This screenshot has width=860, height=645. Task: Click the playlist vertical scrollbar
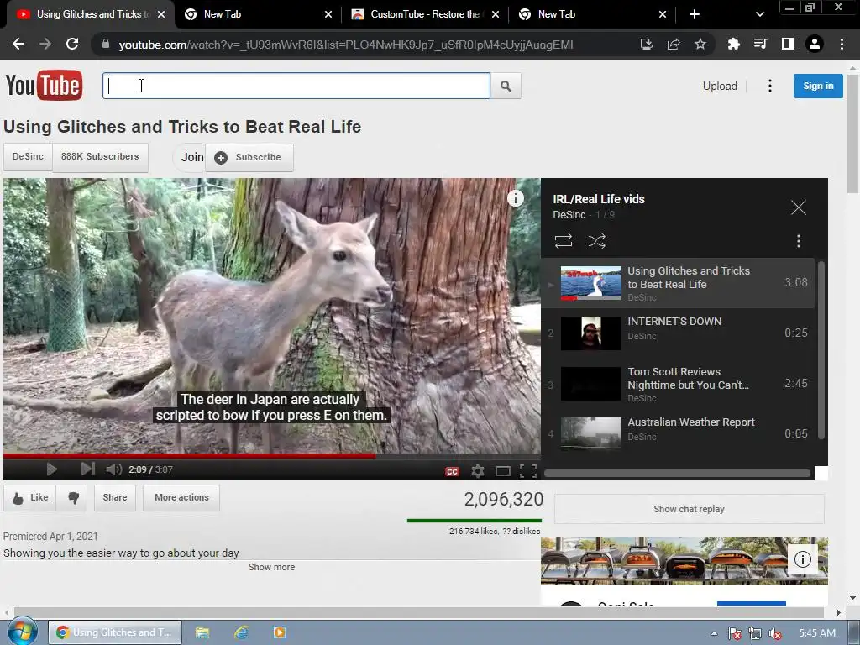[x=821, y=350]
